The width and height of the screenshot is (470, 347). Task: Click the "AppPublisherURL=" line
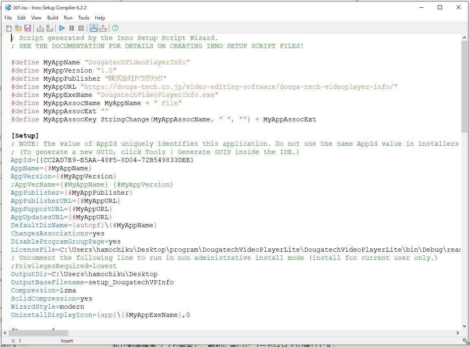point(66,201)
